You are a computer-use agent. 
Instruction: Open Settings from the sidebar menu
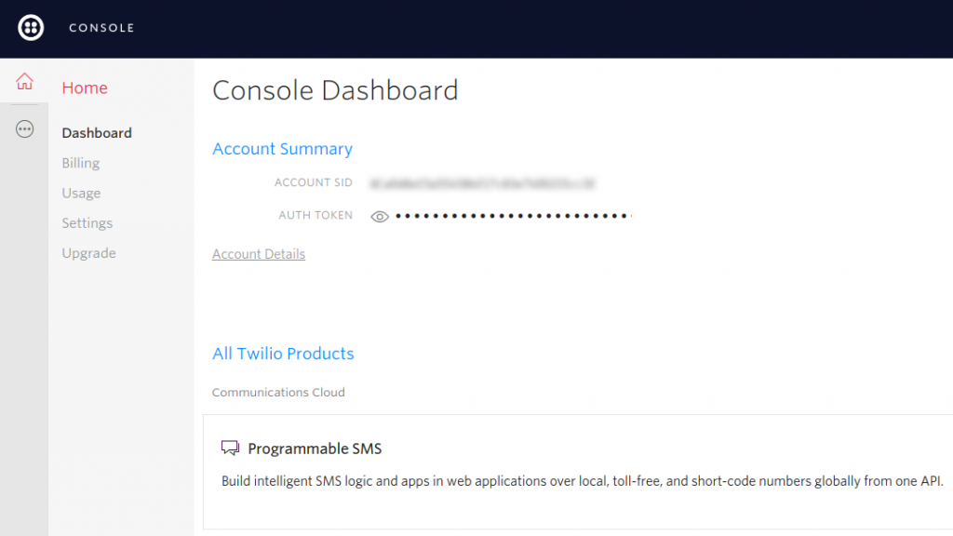coord(87,222)
